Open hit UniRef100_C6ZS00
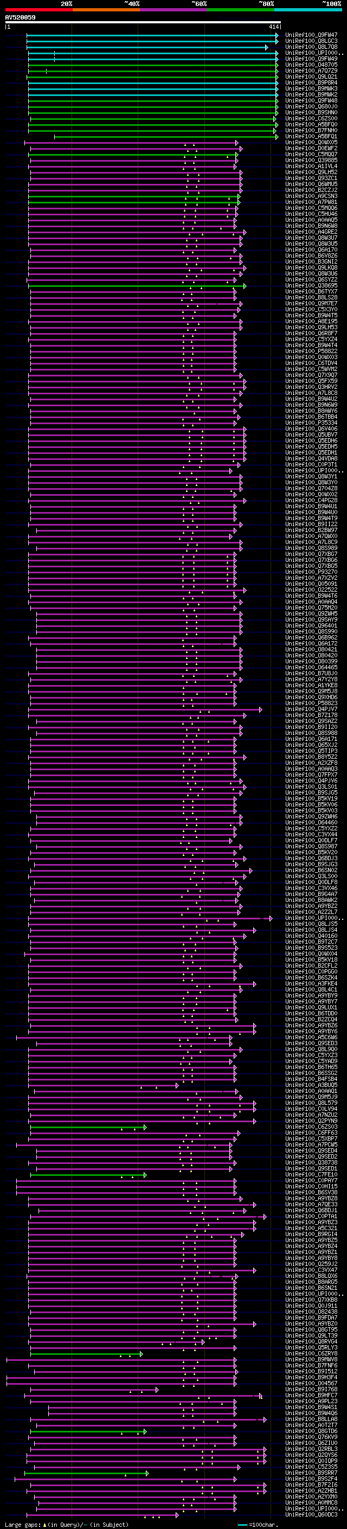Viewport: 347px width, 1529px height. tap(311, 119)
